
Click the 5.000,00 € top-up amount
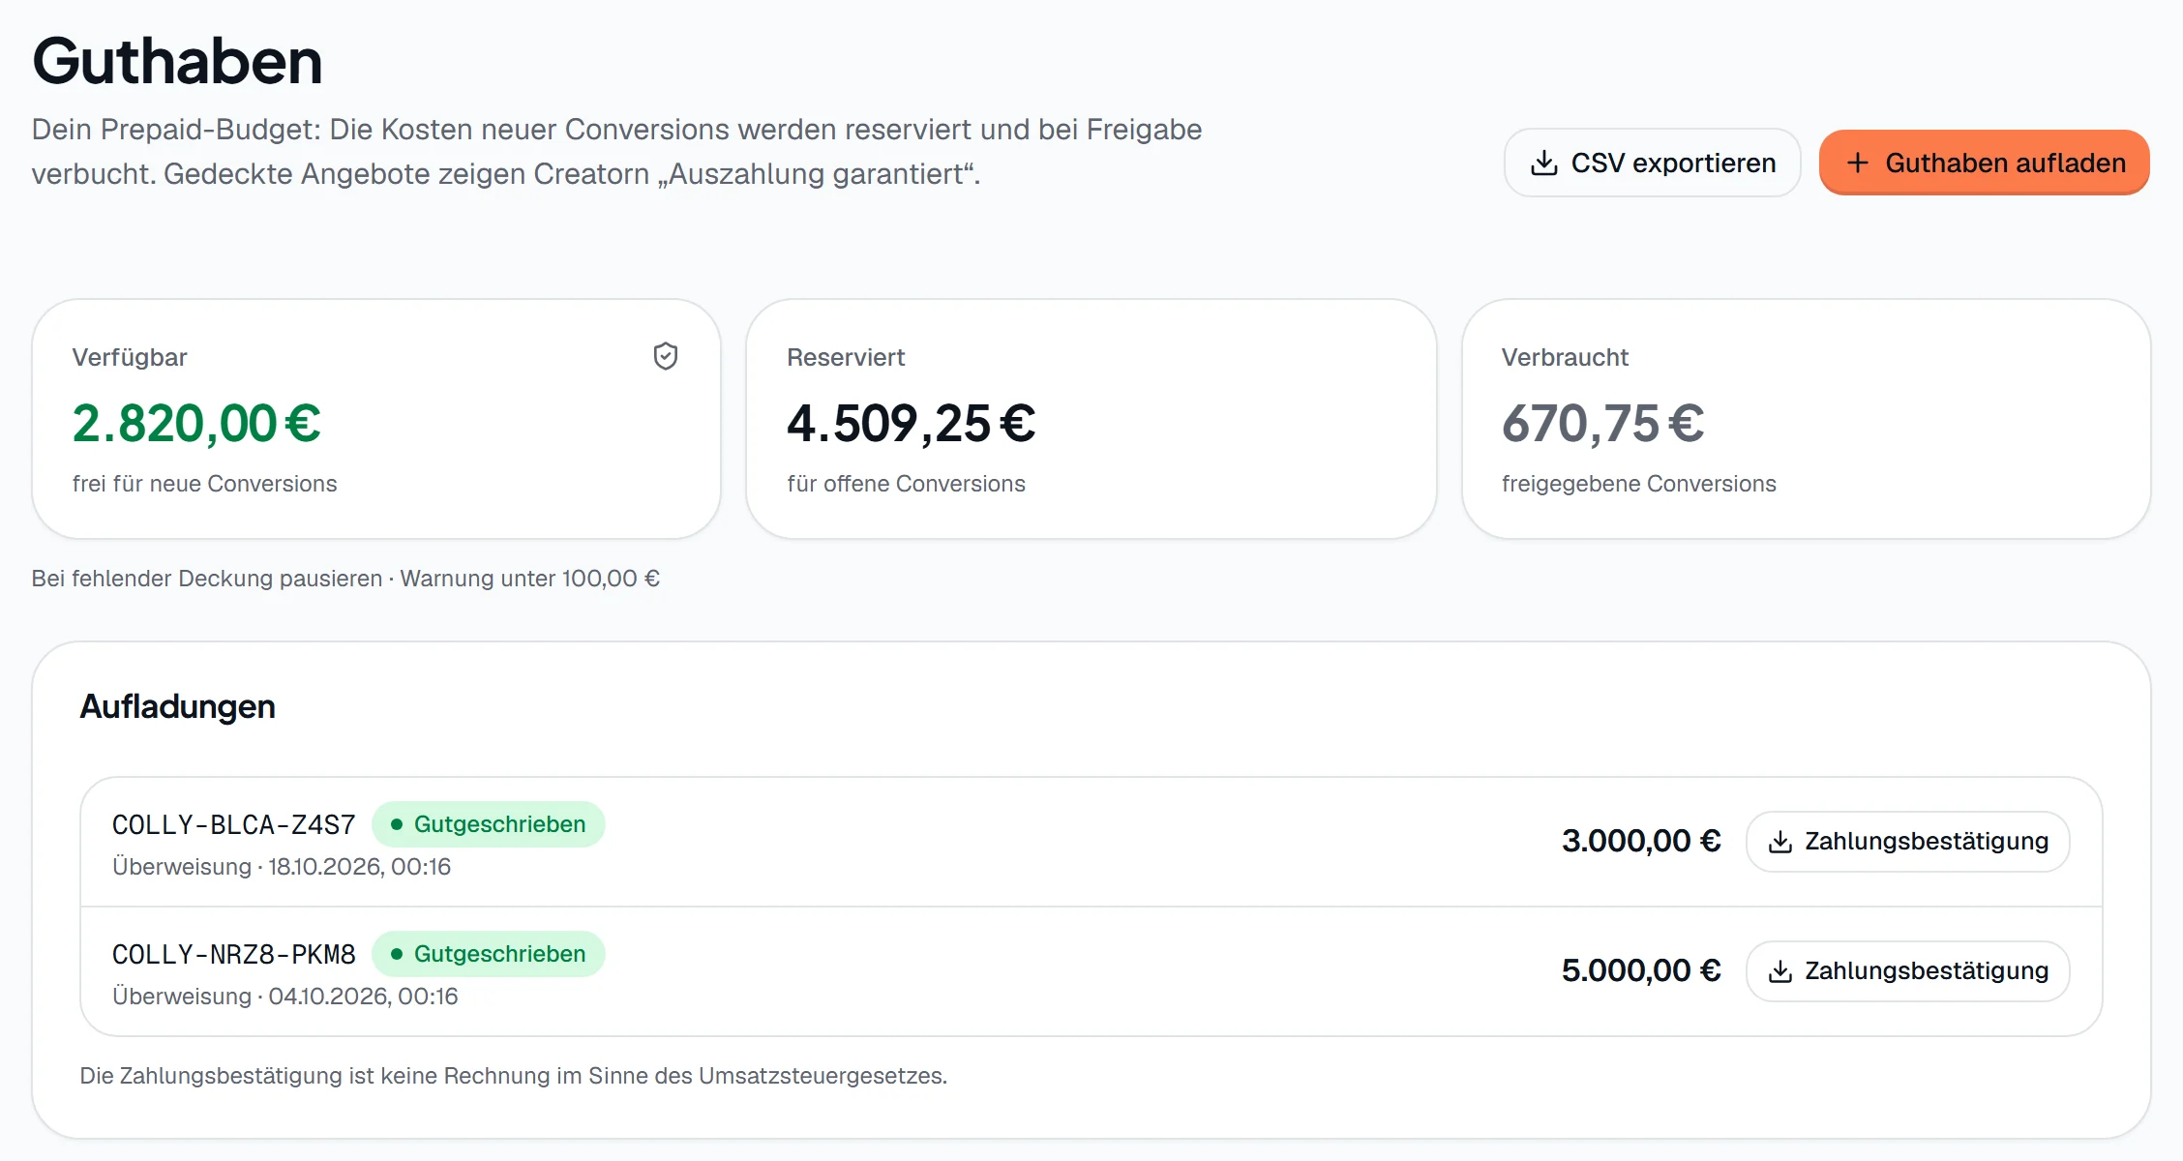click(x=1641, y=970)
